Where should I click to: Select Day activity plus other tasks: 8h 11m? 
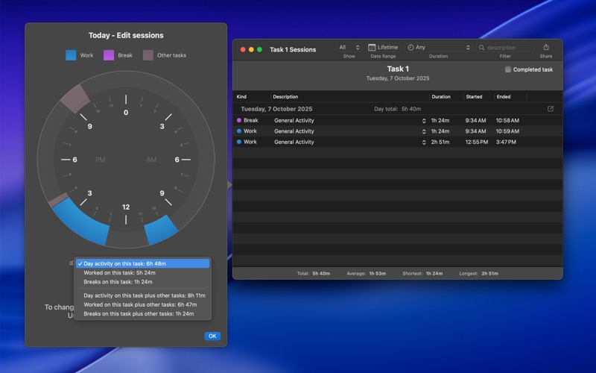click(142, 295)
